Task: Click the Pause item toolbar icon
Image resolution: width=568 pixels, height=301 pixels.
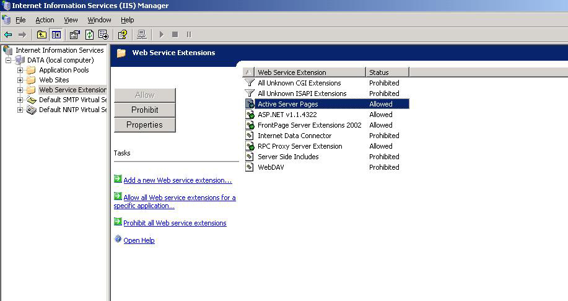Action: 189,35
